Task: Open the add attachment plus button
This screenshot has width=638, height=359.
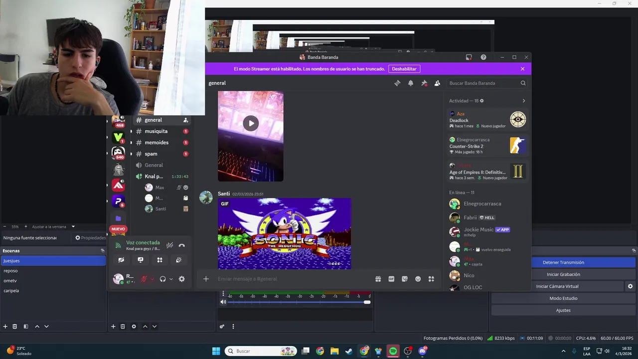Action: pos(206,279)
